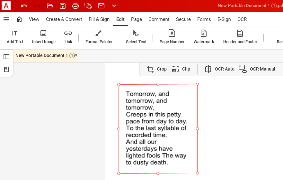Choose the Select Text tool
The width and height of the screenshot is (283, 180).
pos(136,37)
